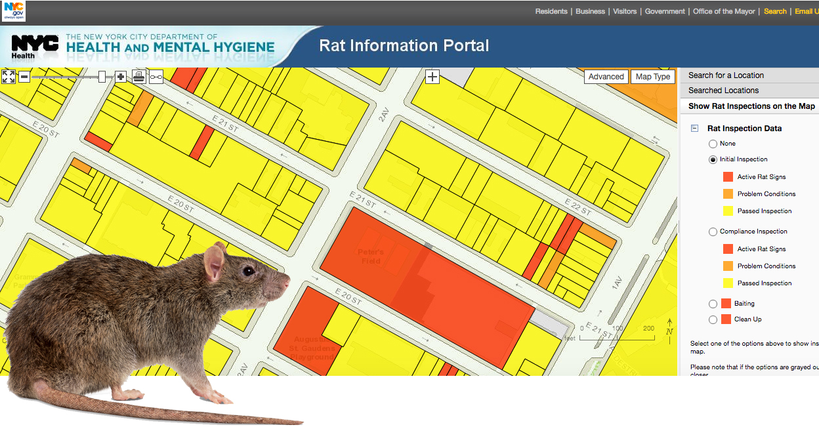
Task: Click the fullscreen map icon
Action: click(9, 77)
